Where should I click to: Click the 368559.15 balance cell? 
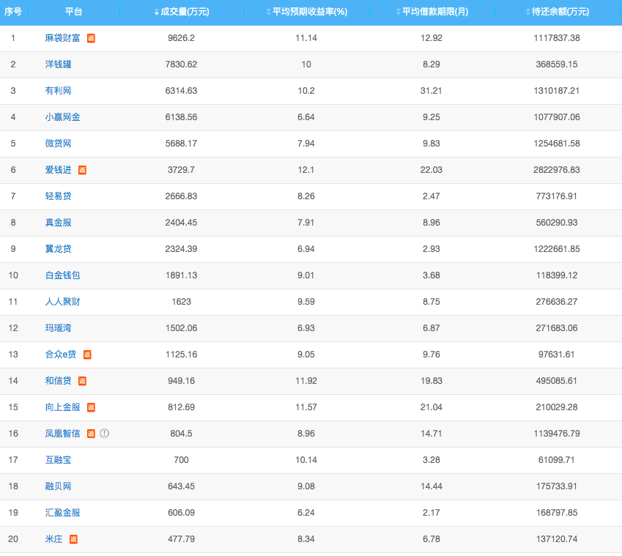pyautogui.click(x=557, y=64)
